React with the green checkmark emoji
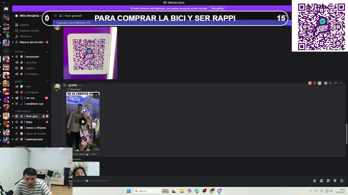This screenshot has height=195, width=348. point(319,83)
